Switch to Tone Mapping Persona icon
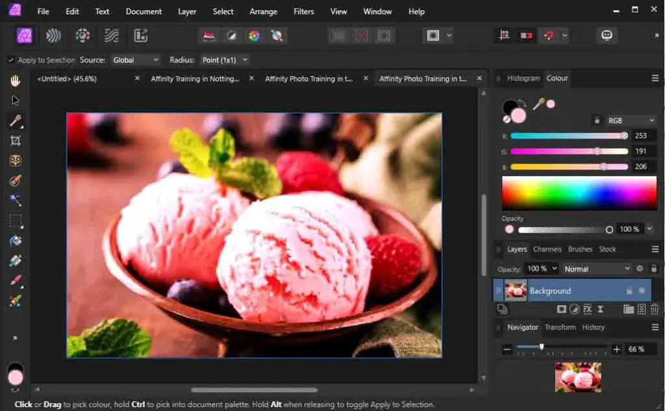This screenshot has height=411, width=665. [112, 36]
